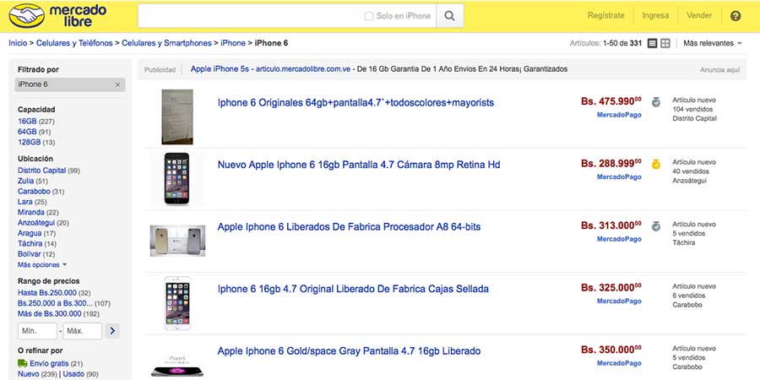Click thumbnail of Iphone 6 16gb Original listing
The image size is (760, 380).
click(177, 303)
